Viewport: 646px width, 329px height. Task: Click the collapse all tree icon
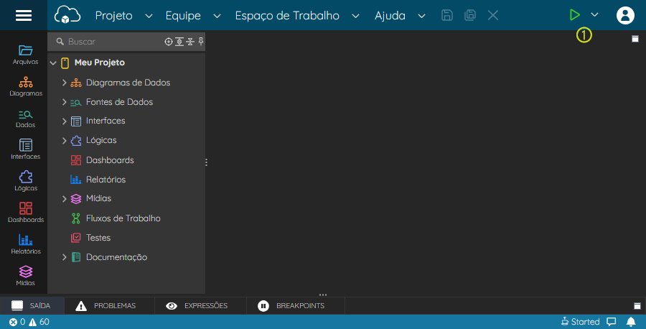[190, 42]
